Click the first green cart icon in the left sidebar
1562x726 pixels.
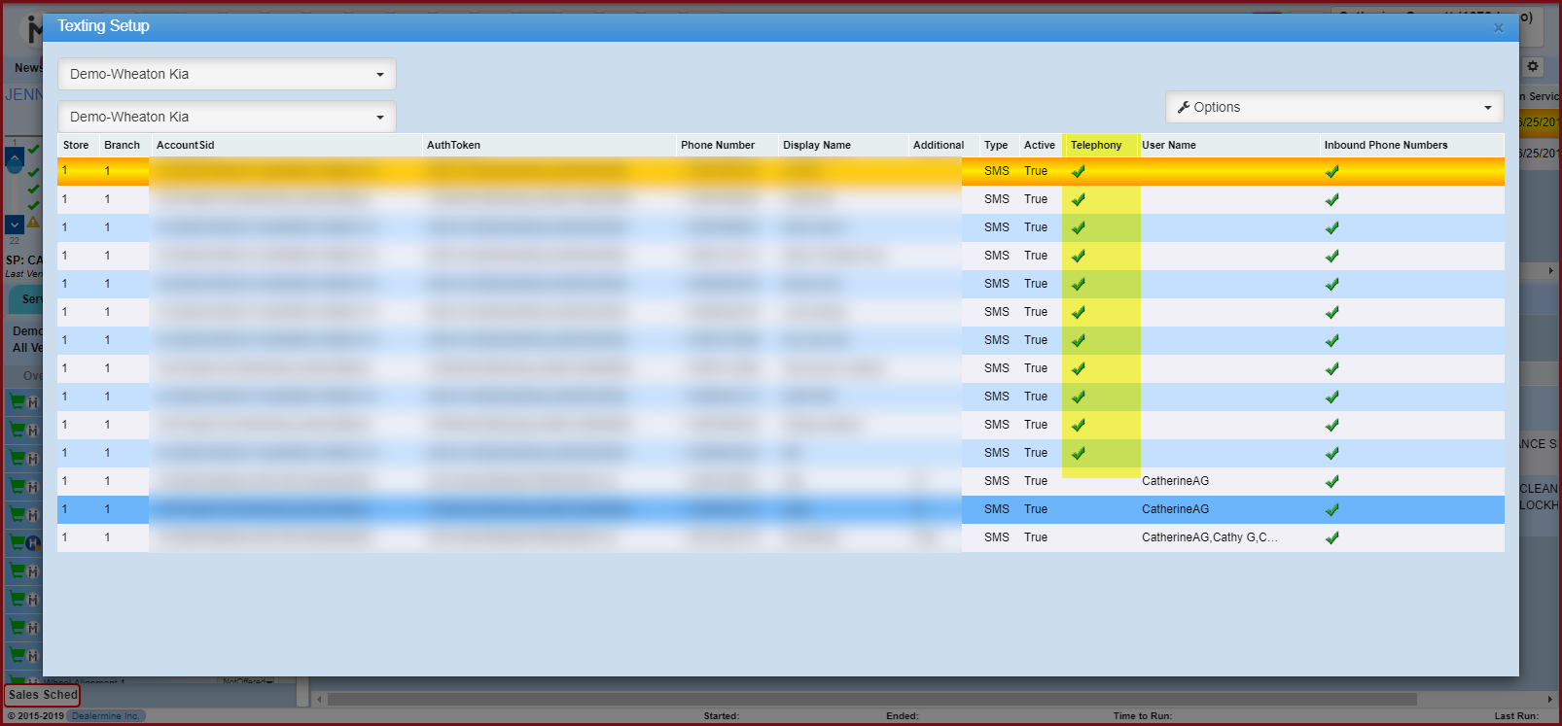point(17,401)
